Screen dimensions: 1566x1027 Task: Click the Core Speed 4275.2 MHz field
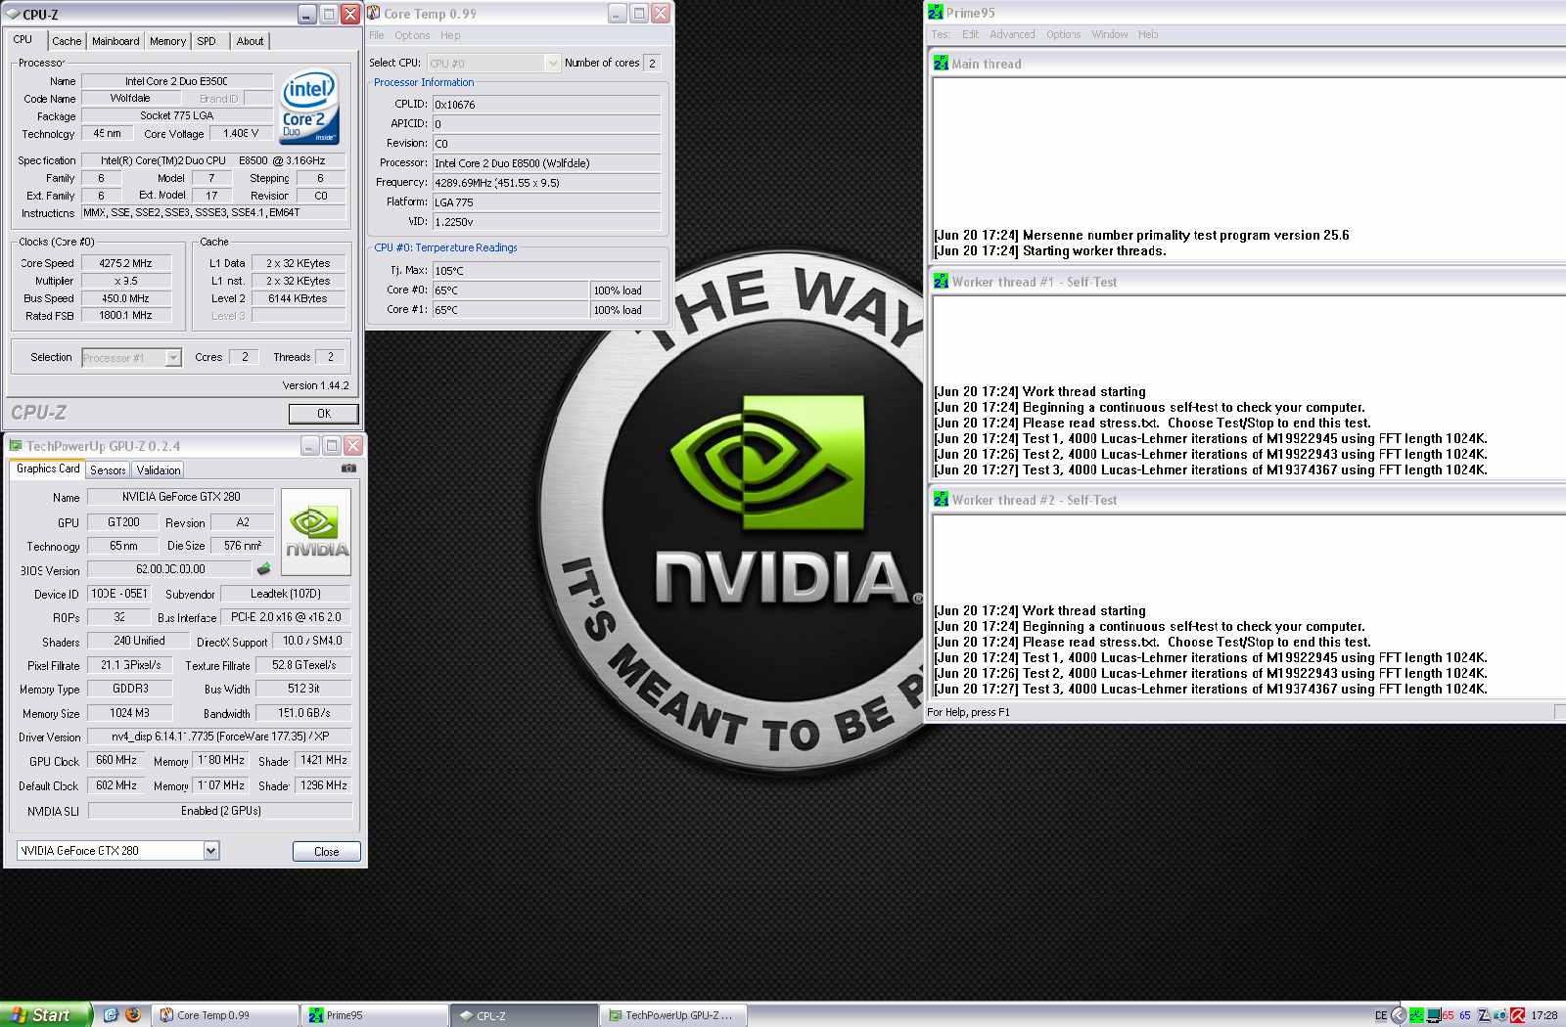126,263
